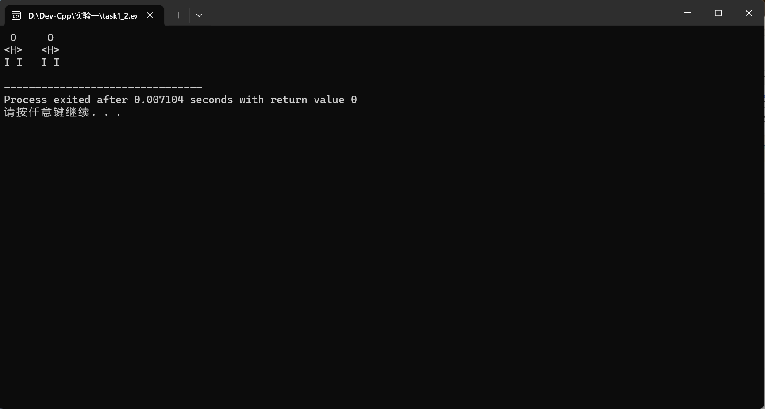Close the terminal window
This screenshot has height=409, width=765.
pyautogui.click(x=749, y=13)
